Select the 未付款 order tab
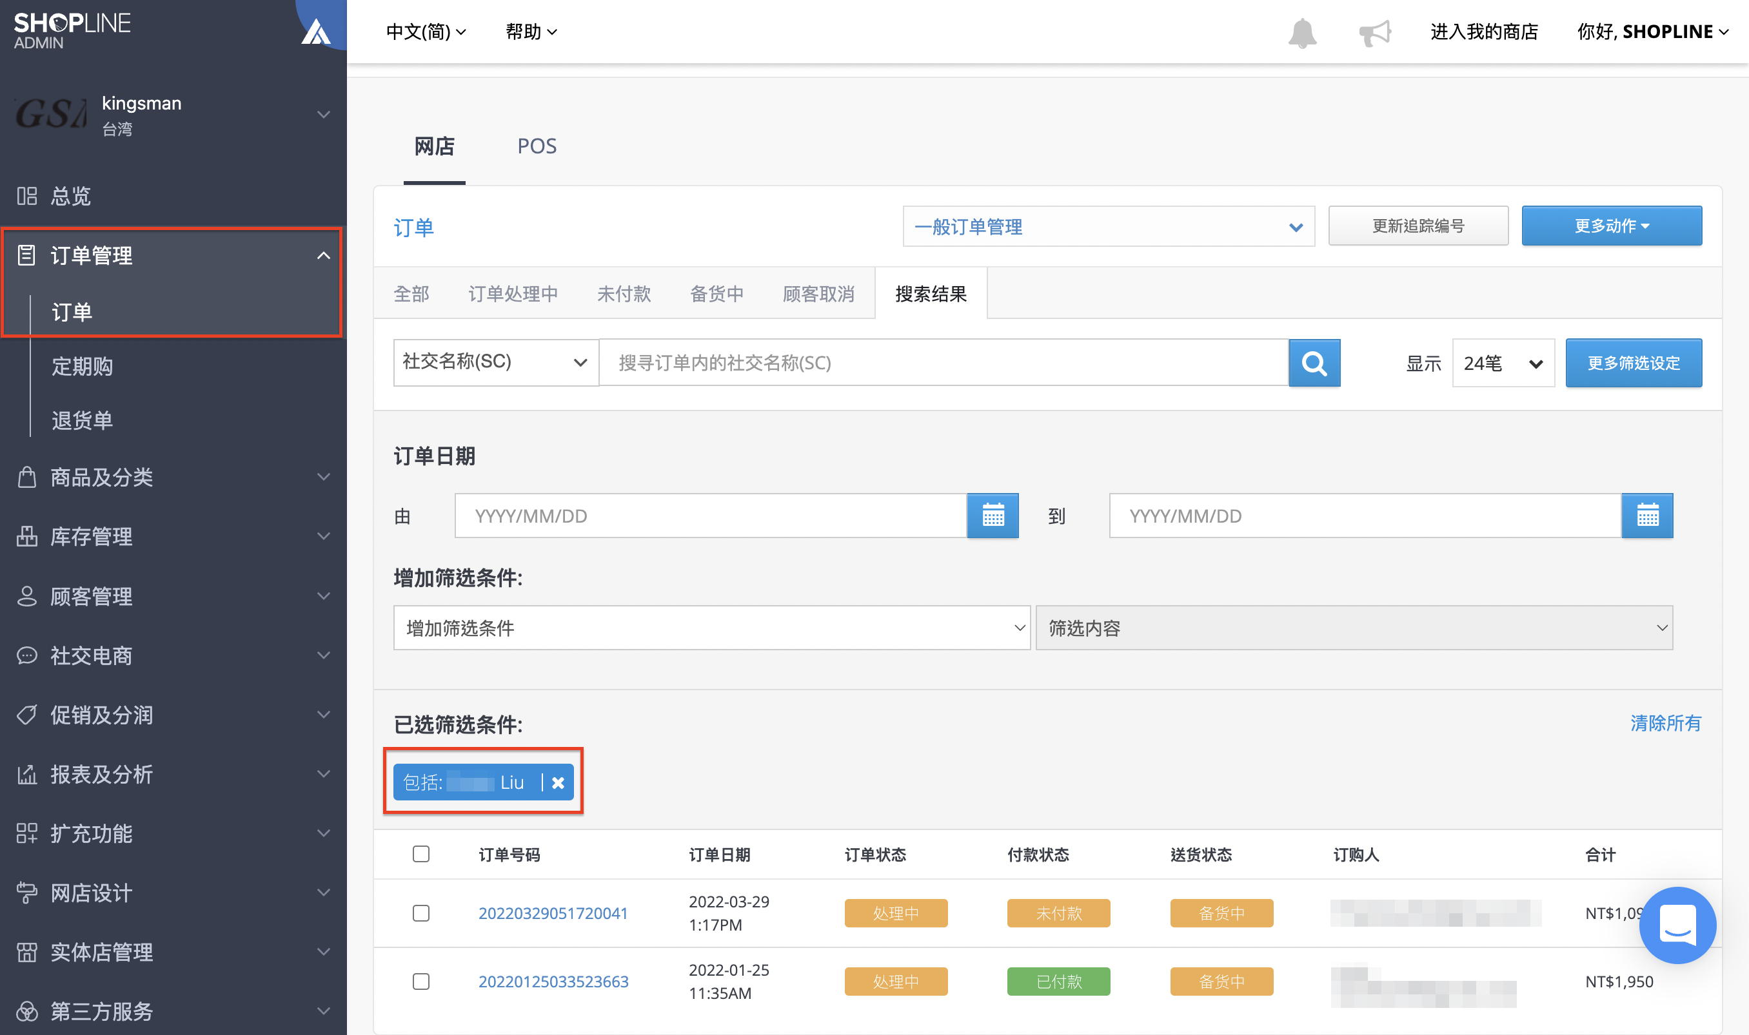The height and width of the screenshot is (1035, 1749). pyautogui.click(x=624, y=294)
